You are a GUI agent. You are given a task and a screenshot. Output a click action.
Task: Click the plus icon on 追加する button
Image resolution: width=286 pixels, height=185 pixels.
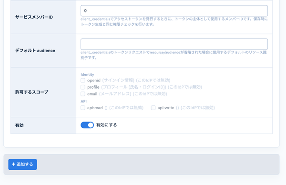pyautogui.click(x=13, y=164)
